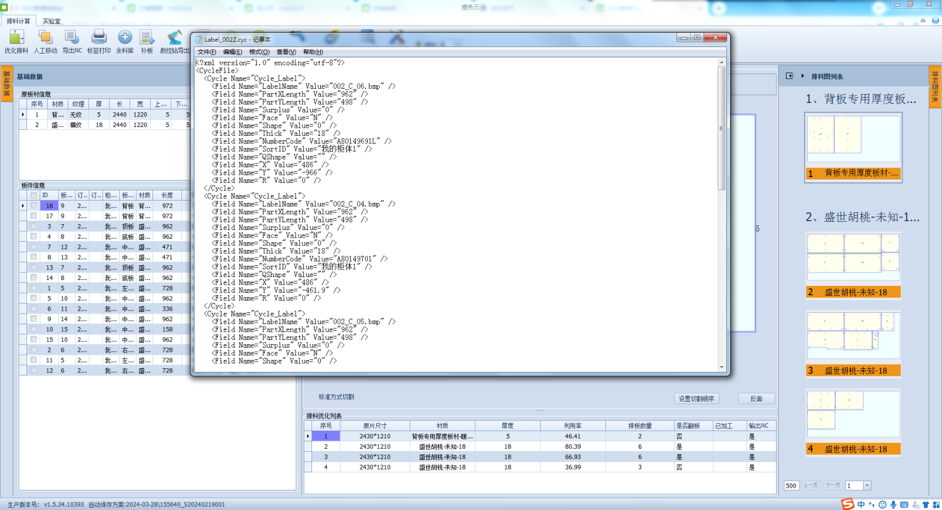Click the 纹理 cell showing 无纹 in 原板材信息
This screenshot has height=510, width=942.
(x=78, y=115)
